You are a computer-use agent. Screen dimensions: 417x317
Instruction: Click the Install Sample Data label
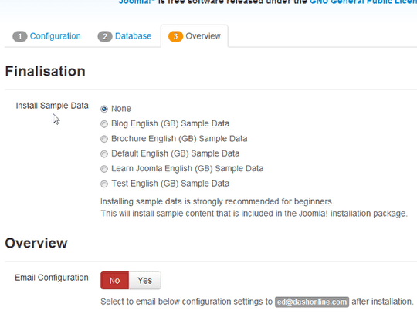pyautogui.click(x=53, y=106)
